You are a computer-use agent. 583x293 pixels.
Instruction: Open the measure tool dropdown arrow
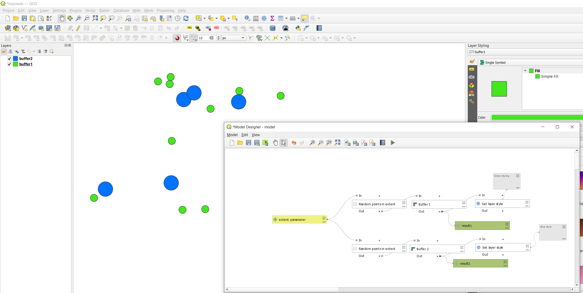298,18
